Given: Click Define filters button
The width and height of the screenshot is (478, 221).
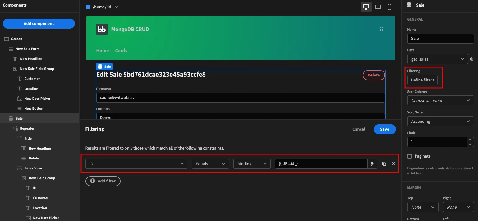Looking at the screenshot, I should pyautogui.click(x=422, y=80).
